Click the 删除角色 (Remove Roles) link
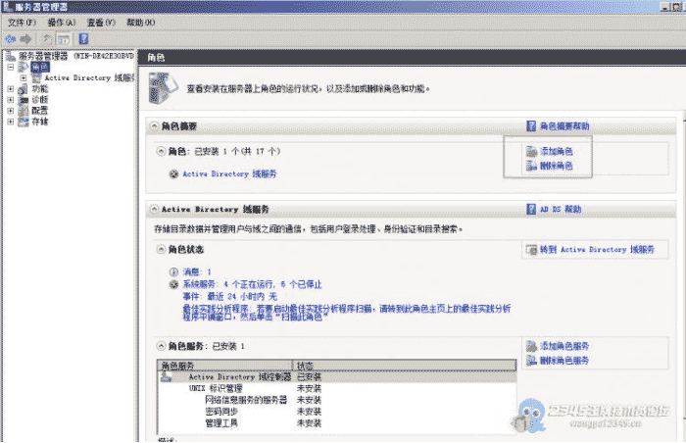 point(556,166)
